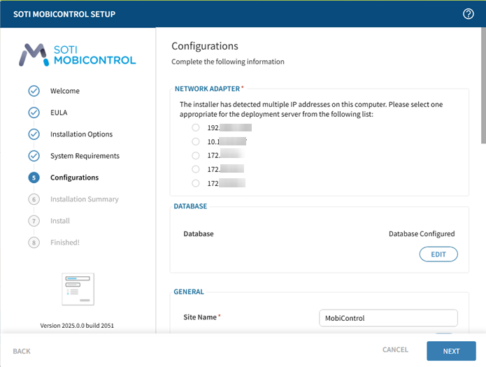This screenshot has height=367, width=486.
Task: Go to the System Requirements step
Action: 85,156
